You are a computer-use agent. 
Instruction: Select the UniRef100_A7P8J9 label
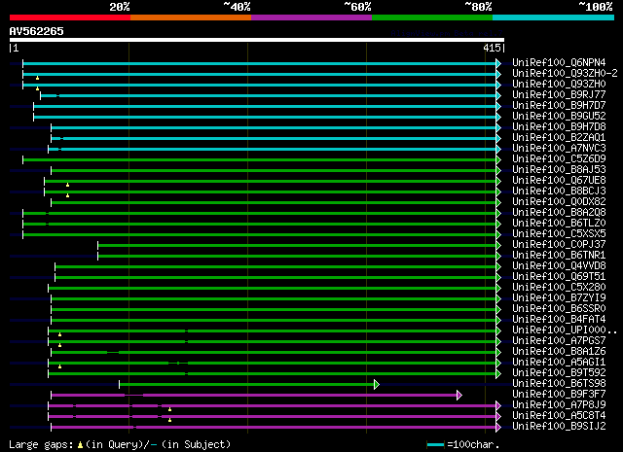[559, 405]
